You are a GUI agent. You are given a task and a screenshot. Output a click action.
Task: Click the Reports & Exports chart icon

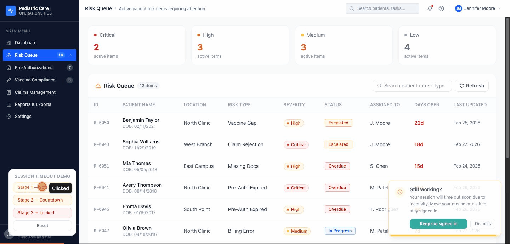click(x=9, y=104)
